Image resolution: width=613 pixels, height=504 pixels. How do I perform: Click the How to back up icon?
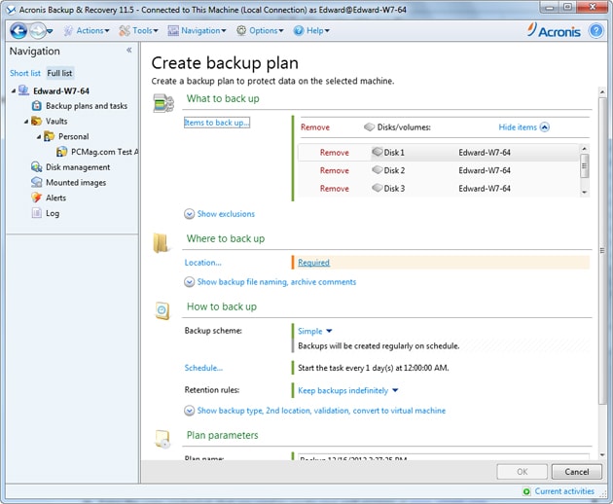coord(162,310)
